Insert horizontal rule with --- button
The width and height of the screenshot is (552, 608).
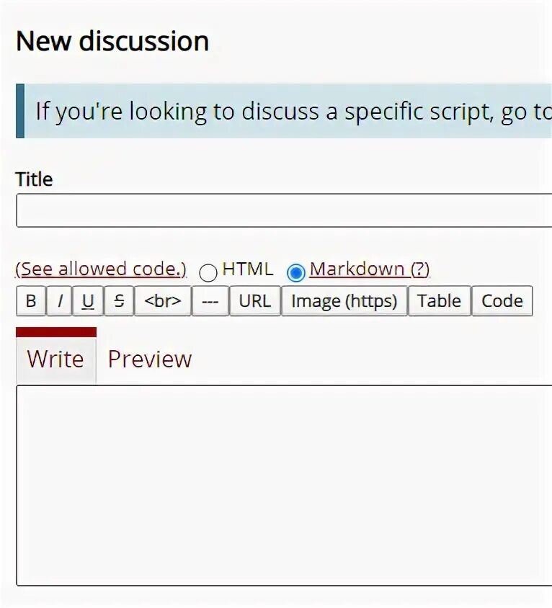[210, 301]
